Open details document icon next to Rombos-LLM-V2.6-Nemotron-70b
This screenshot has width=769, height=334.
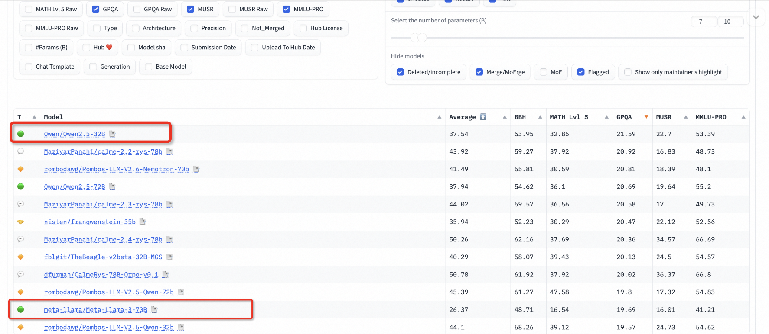pyautogui.click(x=196, y=169)
